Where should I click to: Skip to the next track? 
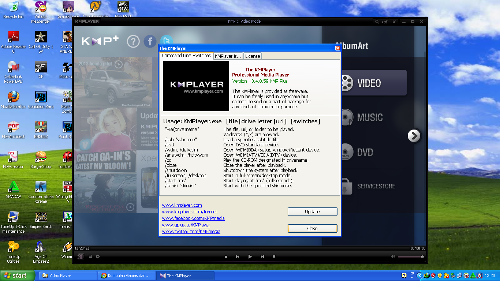[x=262, y=257]
